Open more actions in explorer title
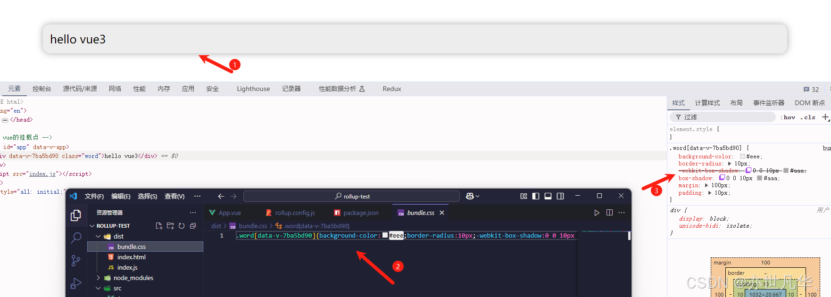The width and height of the screenshot is (831, 297). [x=193, y=213]
